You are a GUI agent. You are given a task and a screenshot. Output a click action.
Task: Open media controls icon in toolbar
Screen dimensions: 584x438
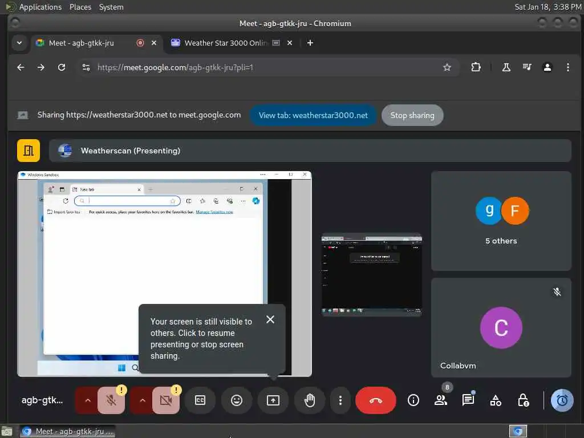[x=526, y=67]
